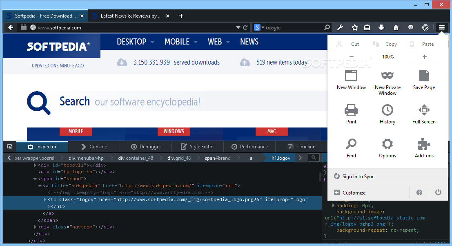452x246 pixels.
Task: Enter Full Screen mode
Action: [x=424, y=114]
